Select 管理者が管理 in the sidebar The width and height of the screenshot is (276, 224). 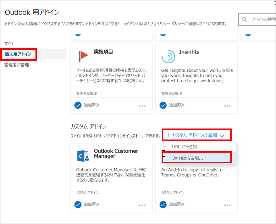(17, 65)
